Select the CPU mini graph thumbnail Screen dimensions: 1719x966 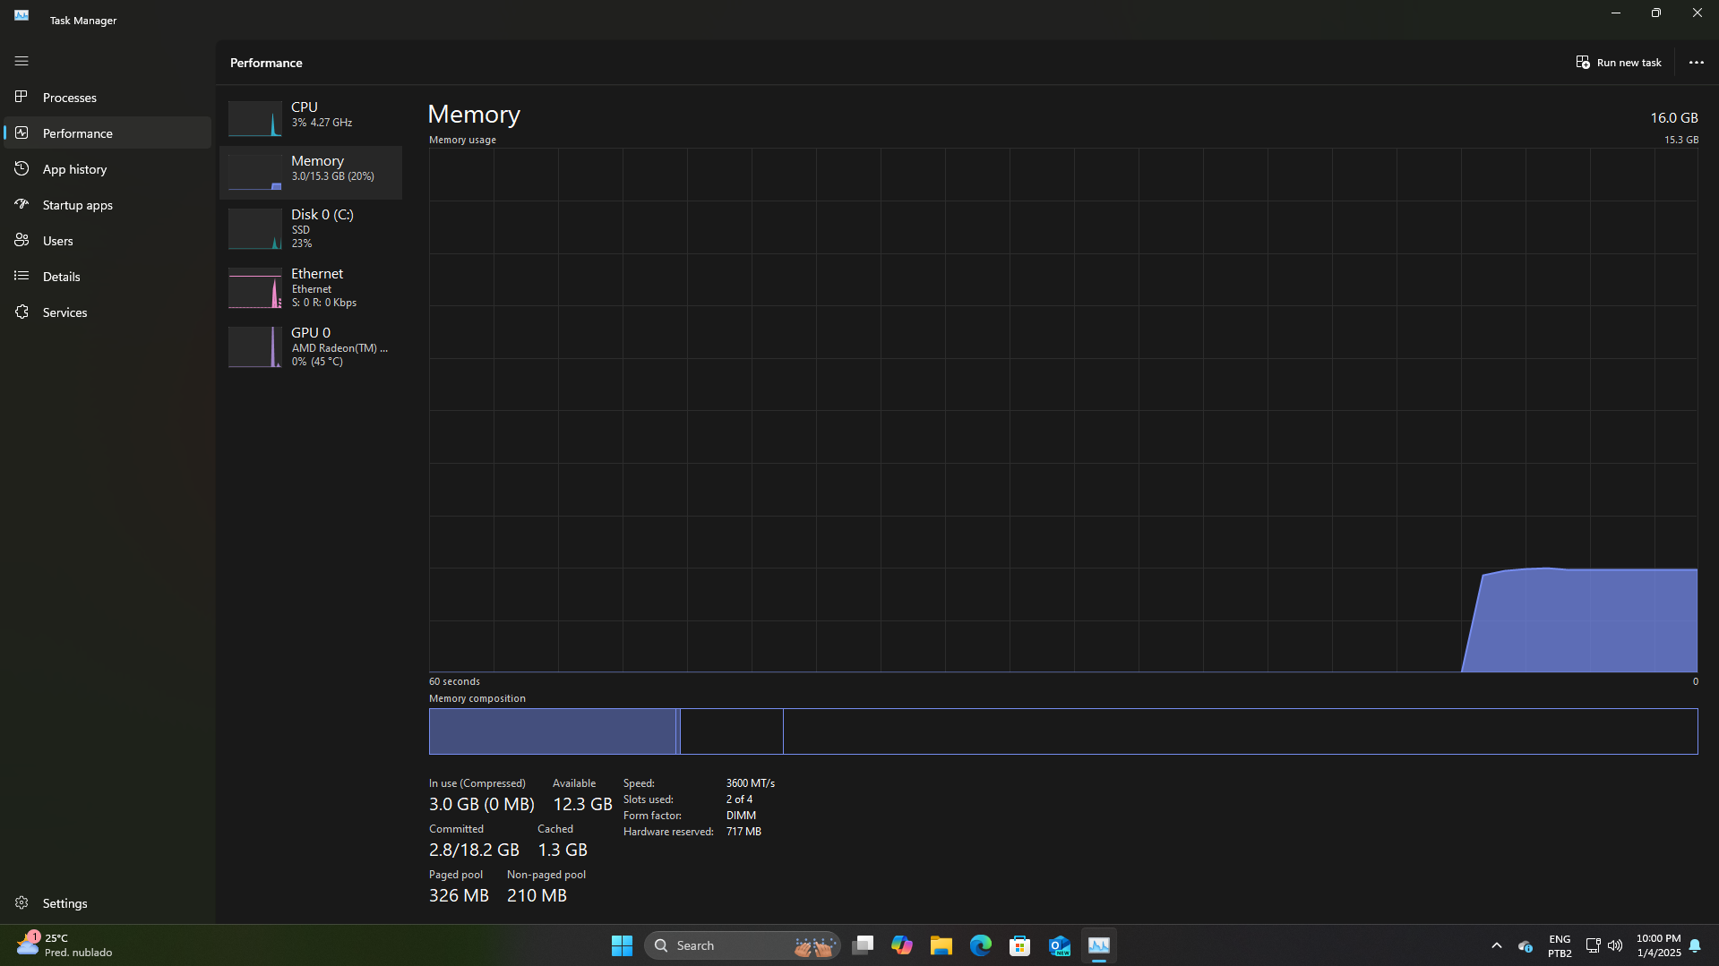255,118
